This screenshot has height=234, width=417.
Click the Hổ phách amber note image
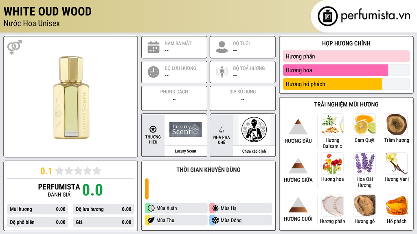coord(397,205)
